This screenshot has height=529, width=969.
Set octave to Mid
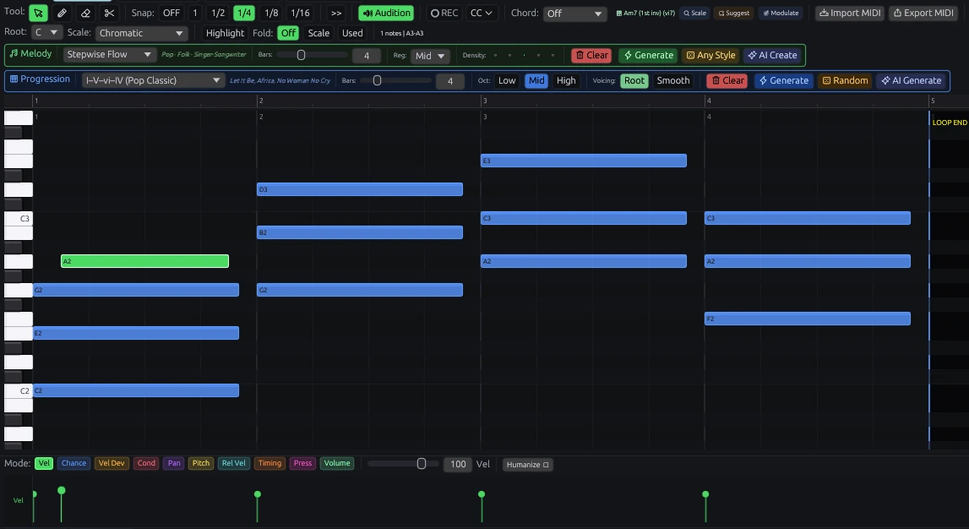coord(536,80)
